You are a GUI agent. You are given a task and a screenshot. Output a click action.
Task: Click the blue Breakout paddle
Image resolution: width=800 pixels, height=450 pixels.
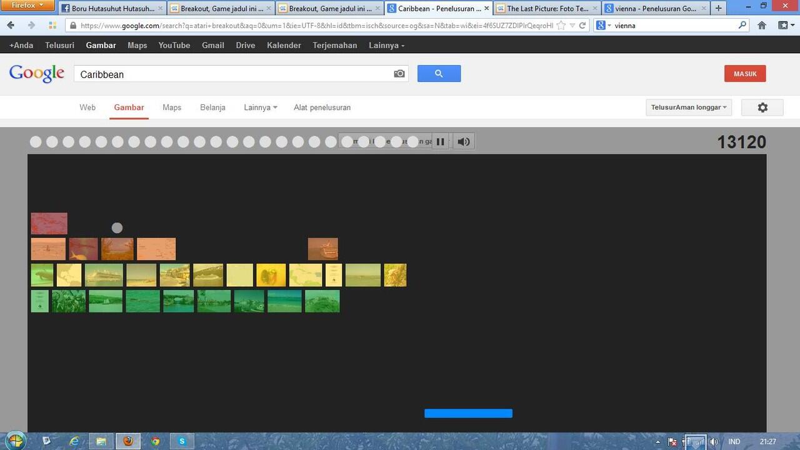468,413
